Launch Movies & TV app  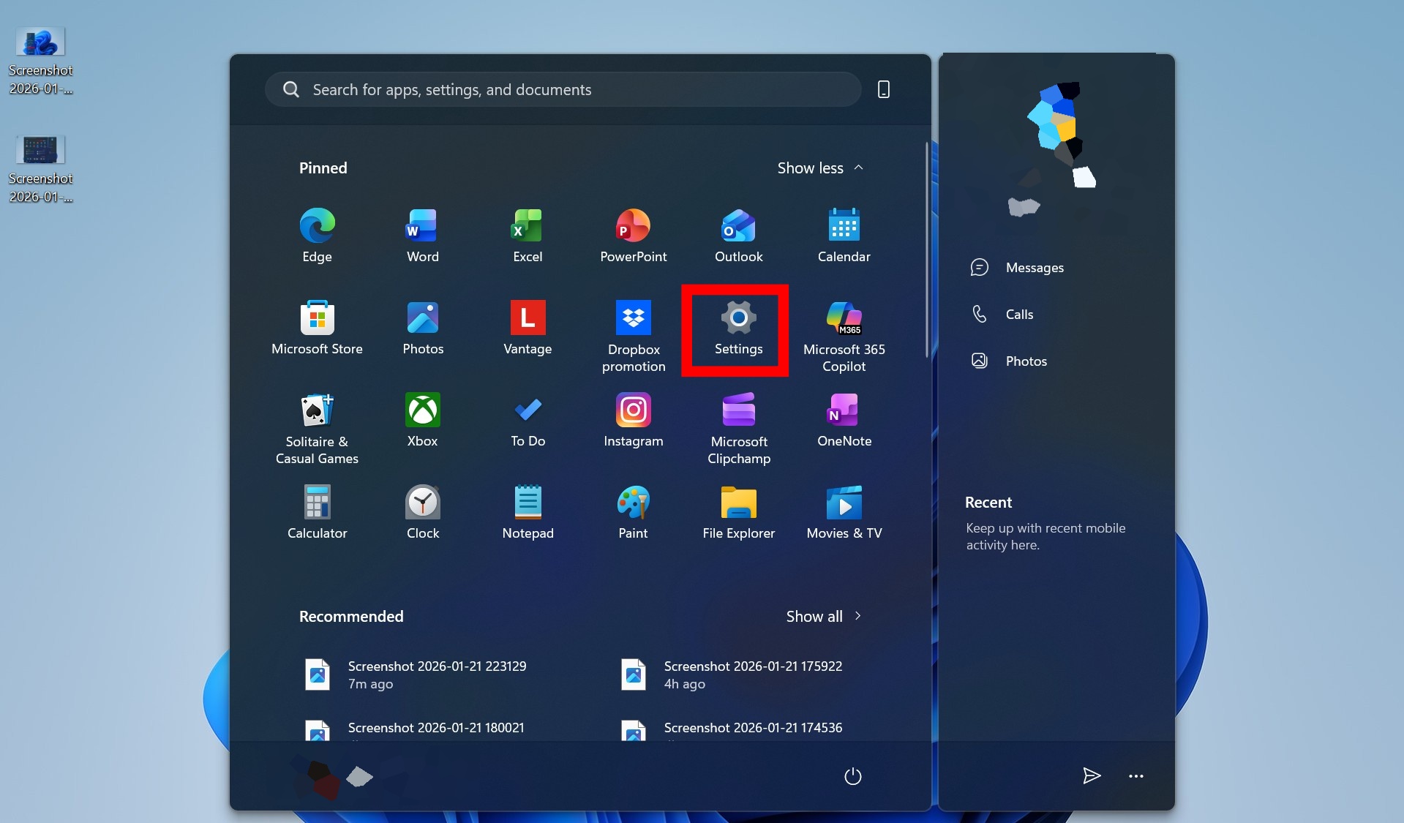[844, 512]
